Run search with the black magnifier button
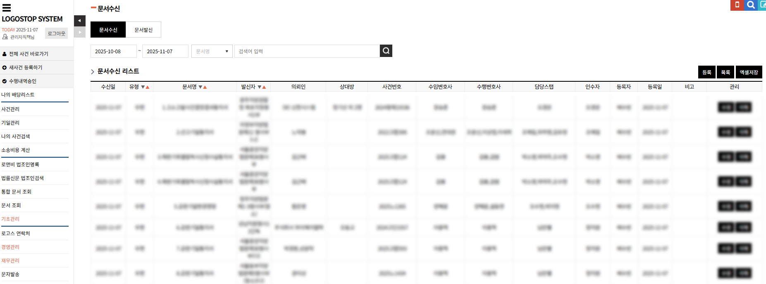This screenshot has width=766, height=284. [x=386, y=51]
